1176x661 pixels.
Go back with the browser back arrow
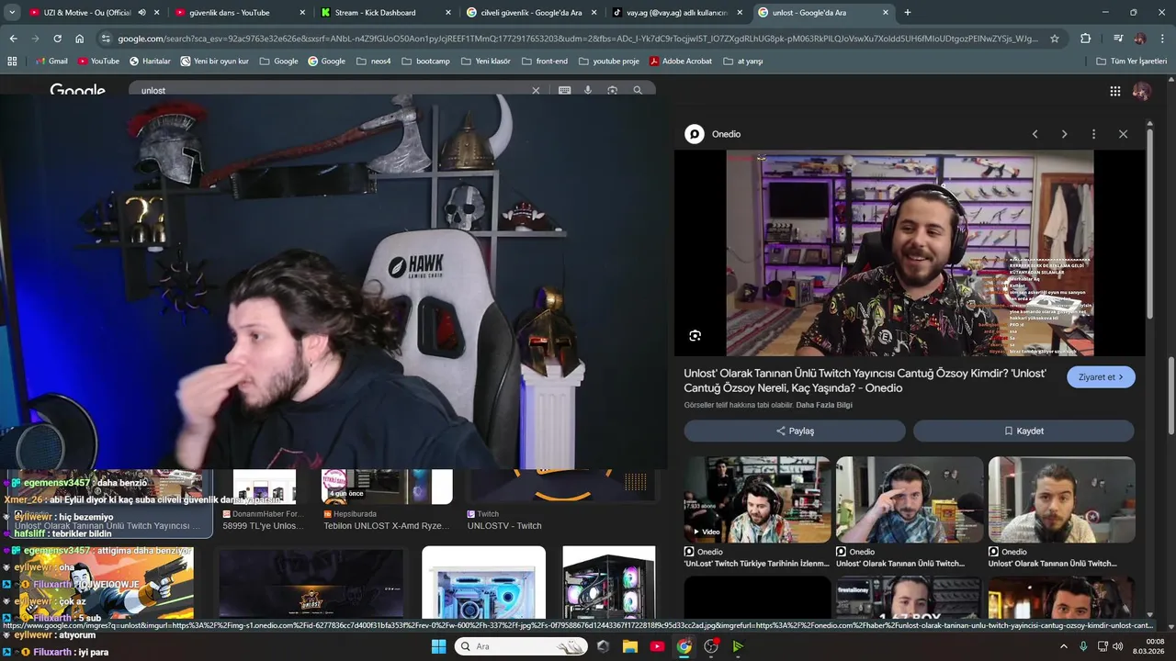(13, 39)
